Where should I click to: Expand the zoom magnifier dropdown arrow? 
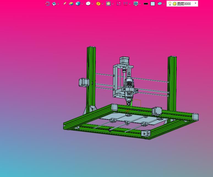113,4
